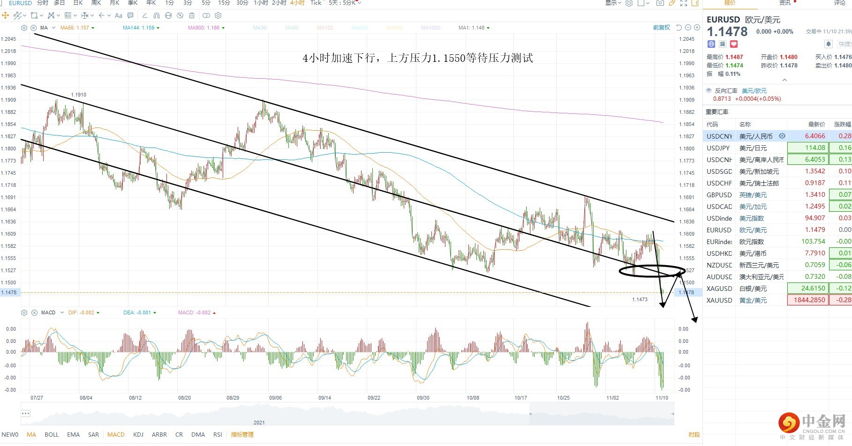Screen dimensions: 852x446
Task: Select the 1小时 timeframe
Action: (261, 3)
